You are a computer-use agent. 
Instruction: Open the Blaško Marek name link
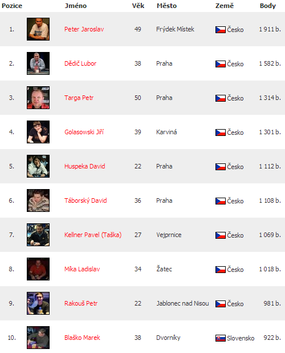click(82, 338)
